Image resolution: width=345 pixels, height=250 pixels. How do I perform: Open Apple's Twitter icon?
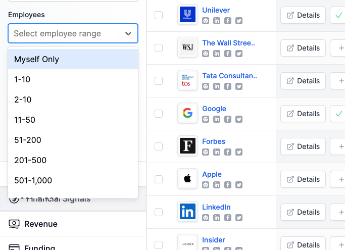point(239,185)
